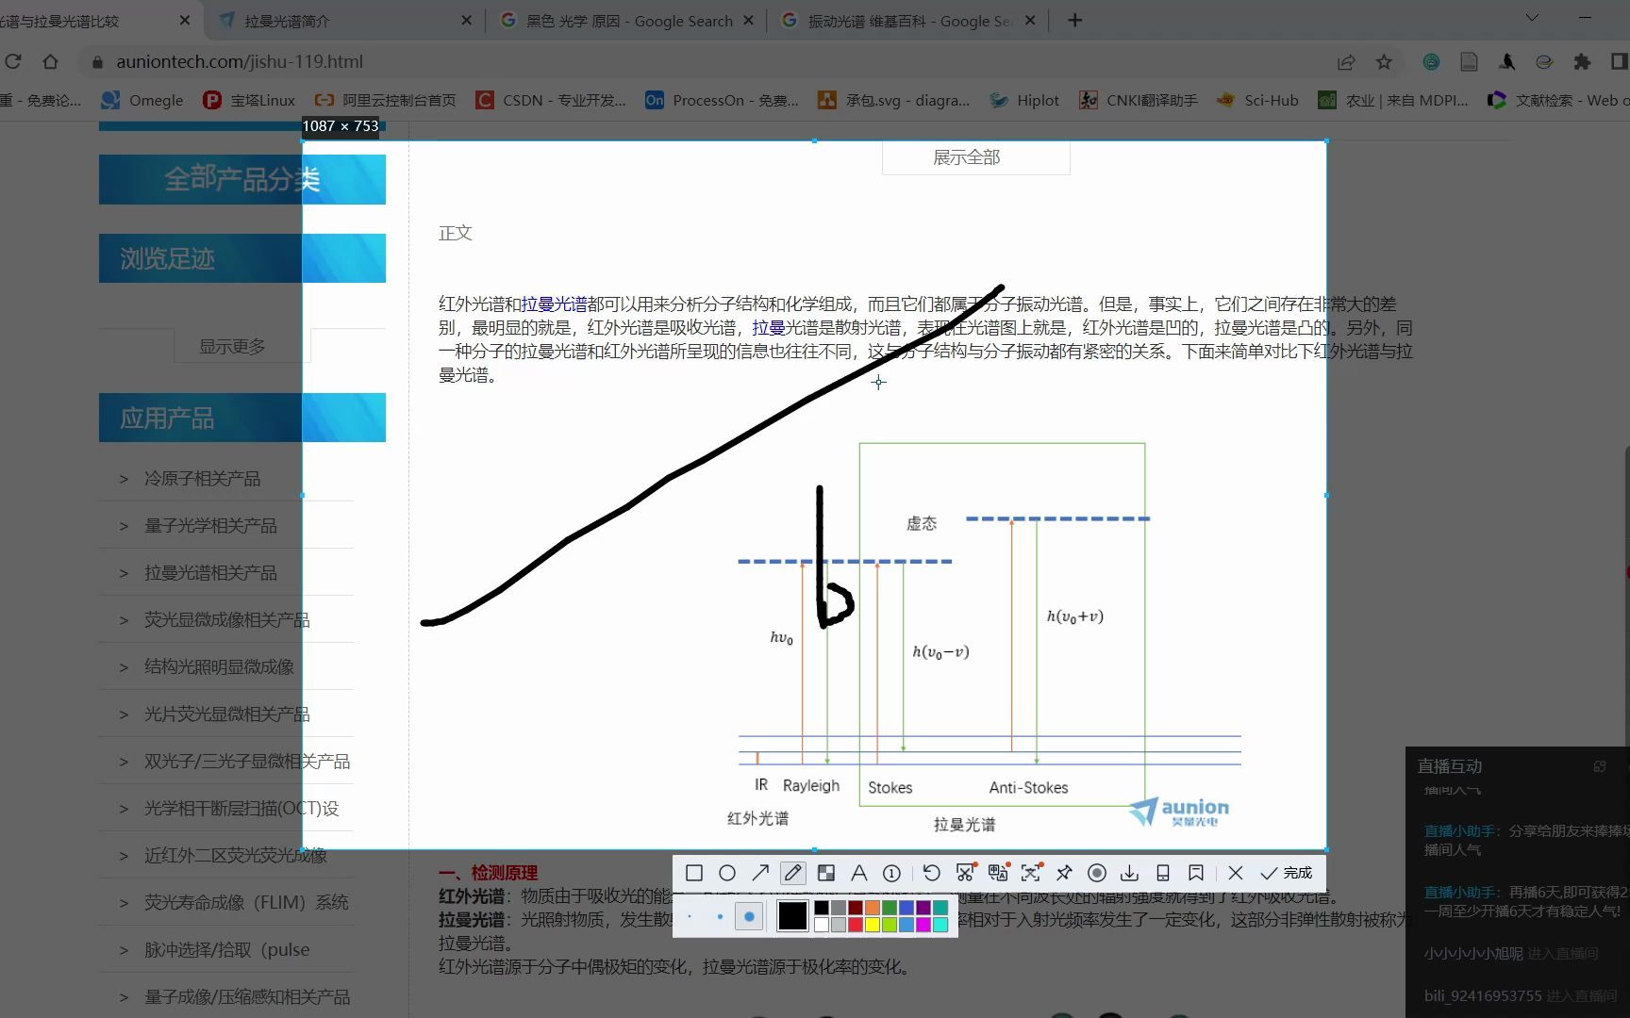Select the arrow annotation tool

coord(760,873)
